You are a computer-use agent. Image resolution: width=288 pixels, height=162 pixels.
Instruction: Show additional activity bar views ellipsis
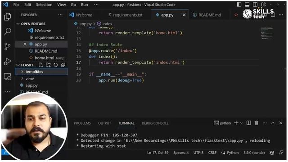(x=8, y=91)
